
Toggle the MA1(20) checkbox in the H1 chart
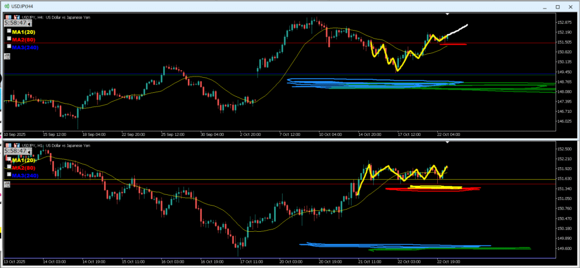10,160
